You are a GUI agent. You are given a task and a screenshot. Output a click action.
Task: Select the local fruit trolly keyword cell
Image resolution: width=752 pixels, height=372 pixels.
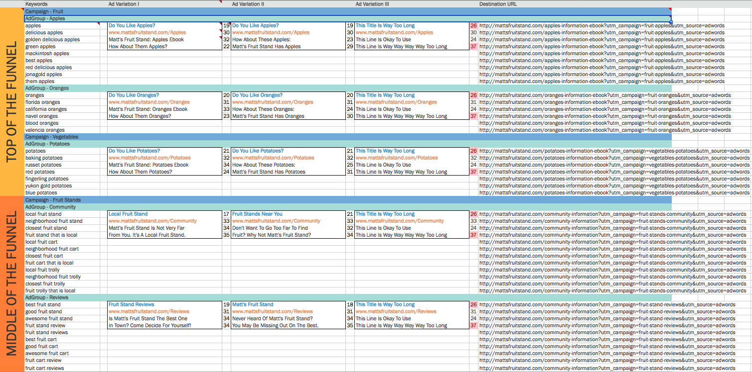pyautogui.click(x=62, y=270)
